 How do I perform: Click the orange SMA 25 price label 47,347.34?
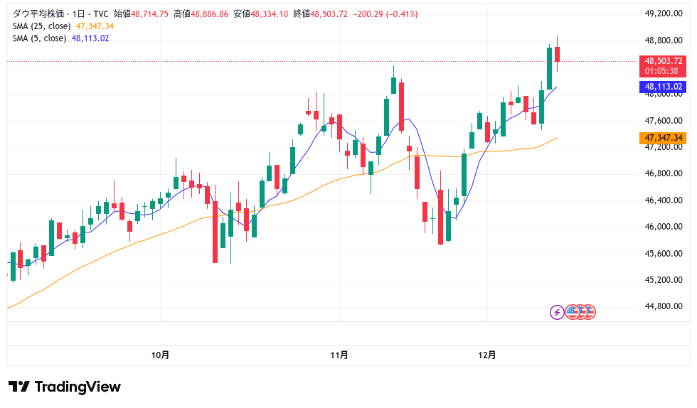(663, 138)
